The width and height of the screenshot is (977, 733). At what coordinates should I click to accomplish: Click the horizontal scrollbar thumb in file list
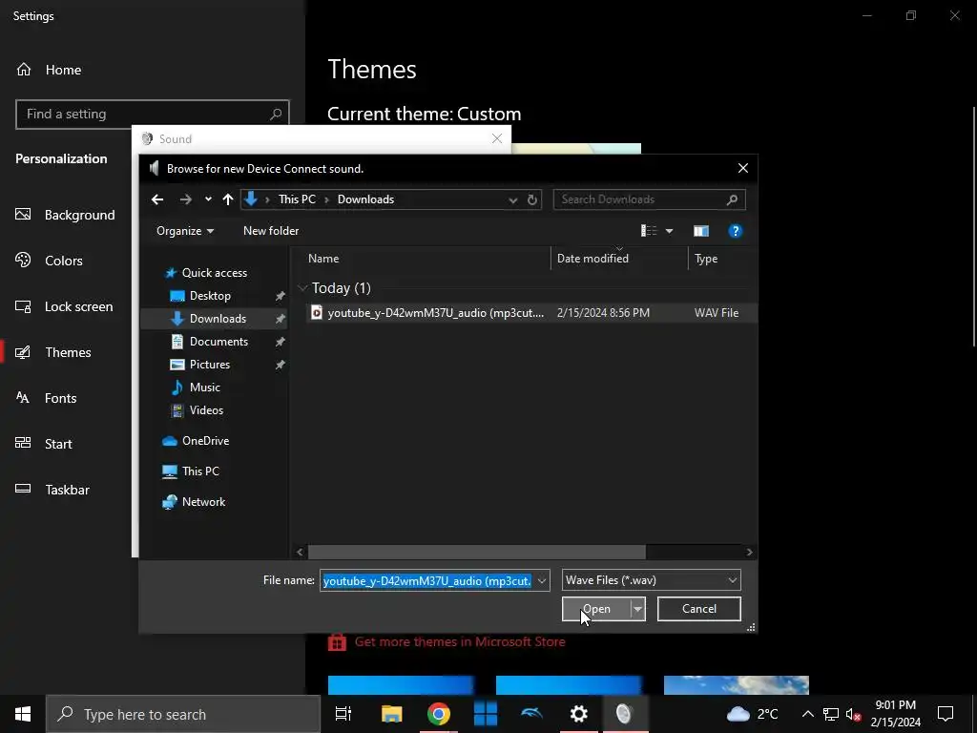477,553
